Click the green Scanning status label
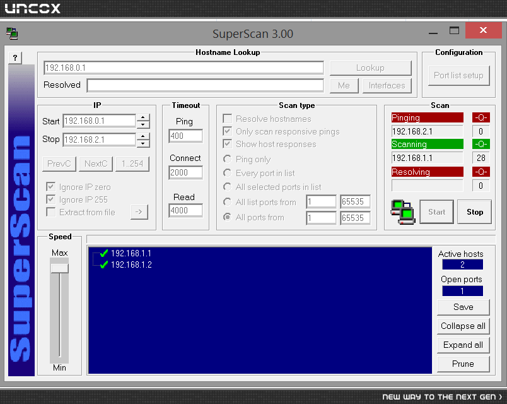 427,144
